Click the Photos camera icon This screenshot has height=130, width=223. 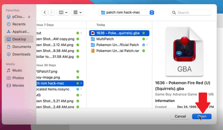click(9, 78)
